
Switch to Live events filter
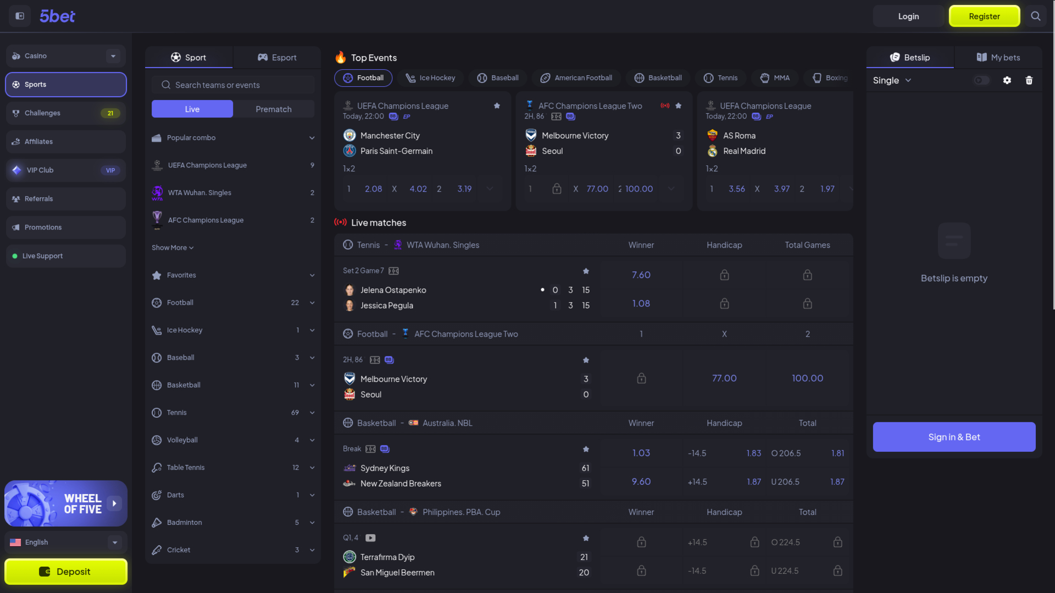(x=192, y=109)
